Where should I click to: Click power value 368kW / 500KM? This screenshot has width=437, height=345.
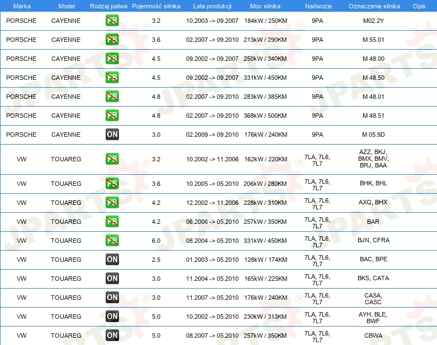coord(265,116)
